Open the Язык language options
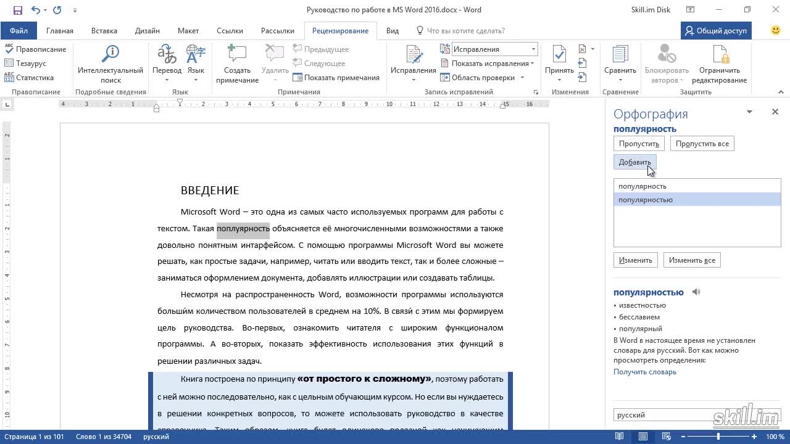Image resolution: width=790 pixels, height=444 pixels. [196, 64]
